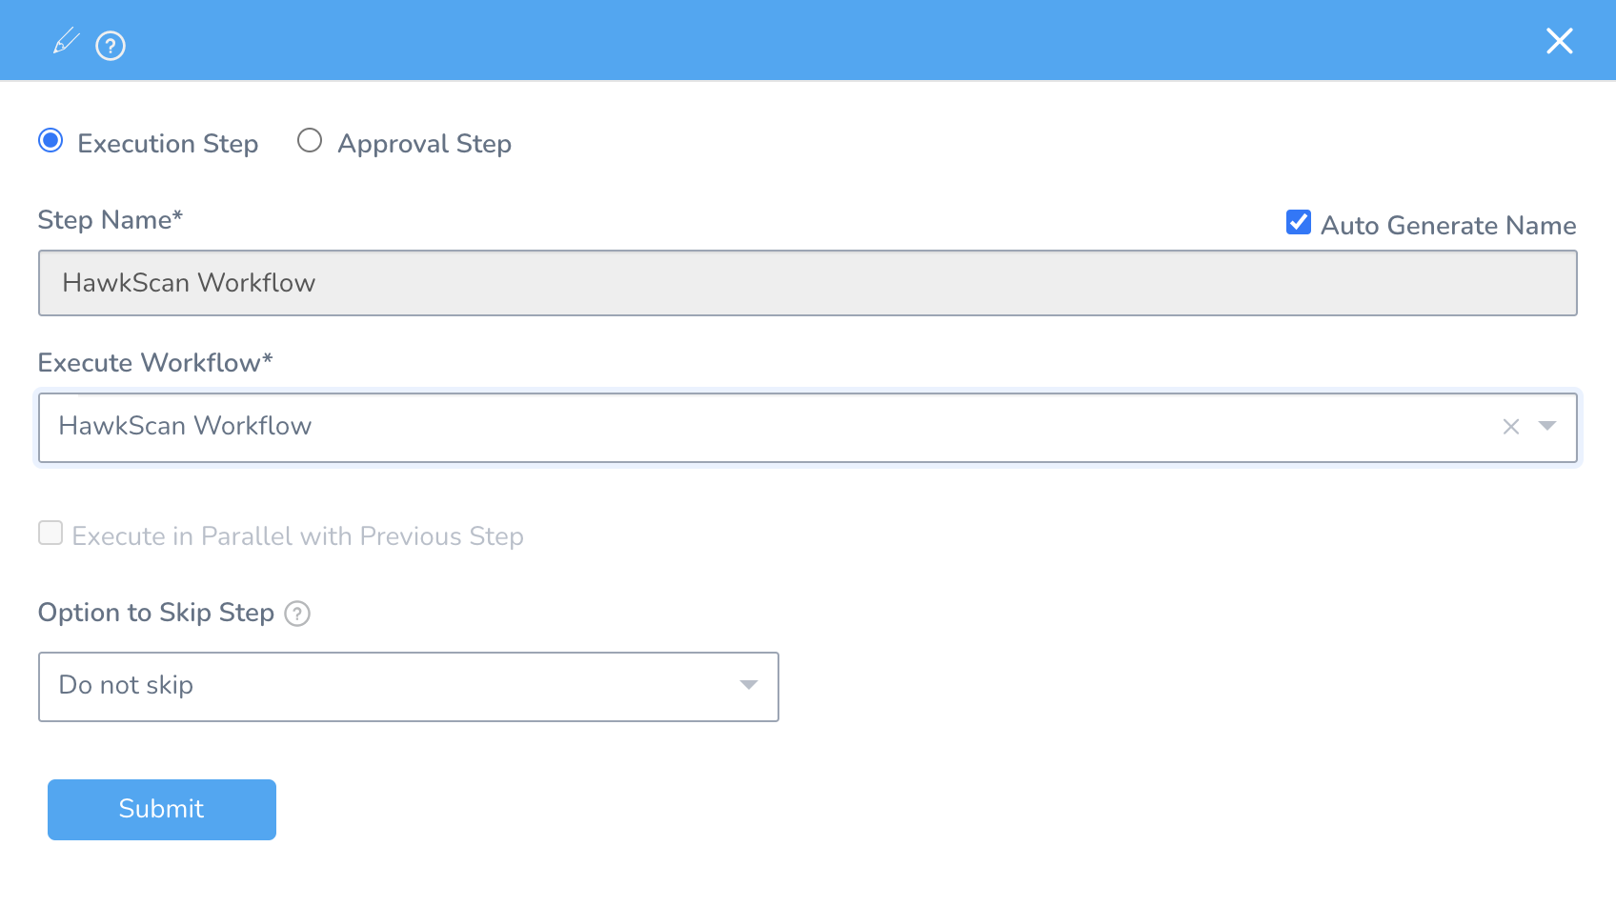Click the Approval Step label text

point(424,144)
